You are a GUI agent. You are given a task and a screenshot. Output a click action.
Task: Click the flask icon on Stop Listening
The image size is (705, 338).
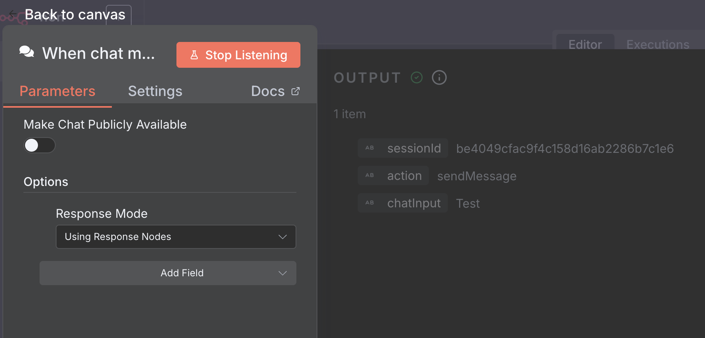click(x=194, y=55)
